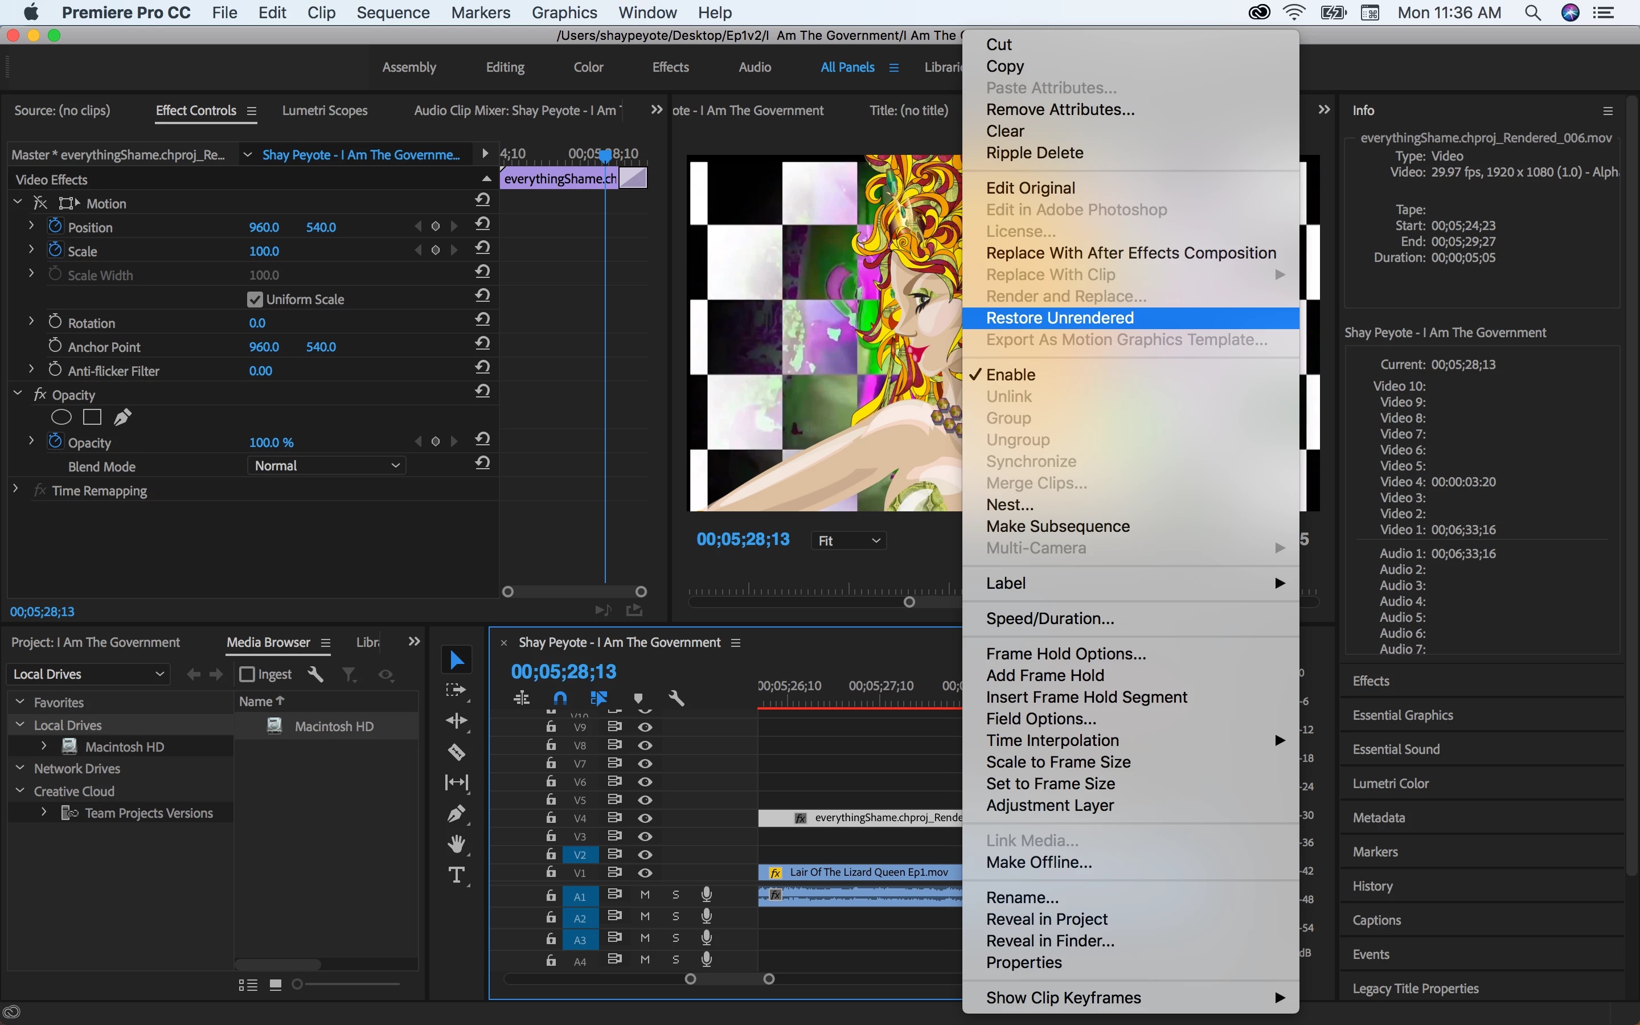Switch Media Browser to thumbnail view

[x=275, y=985]
